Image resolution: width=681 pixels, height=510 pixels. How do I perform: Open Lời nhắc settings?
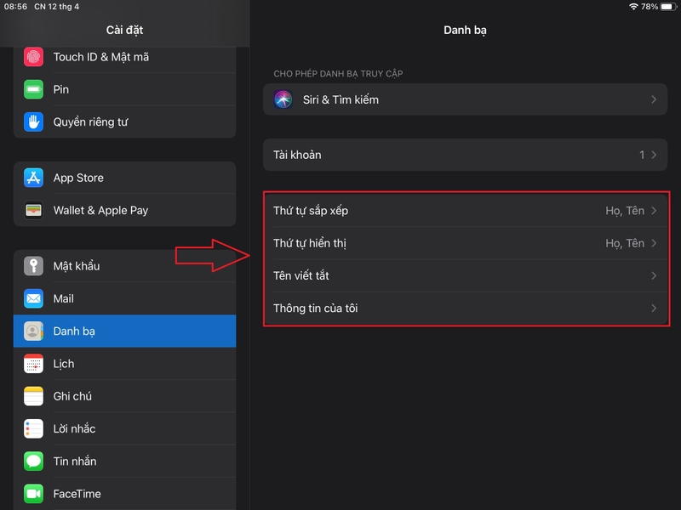coord(124,428)
